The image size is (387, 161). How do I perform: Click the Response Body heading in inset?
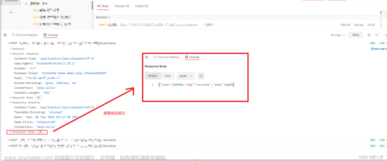156,67
